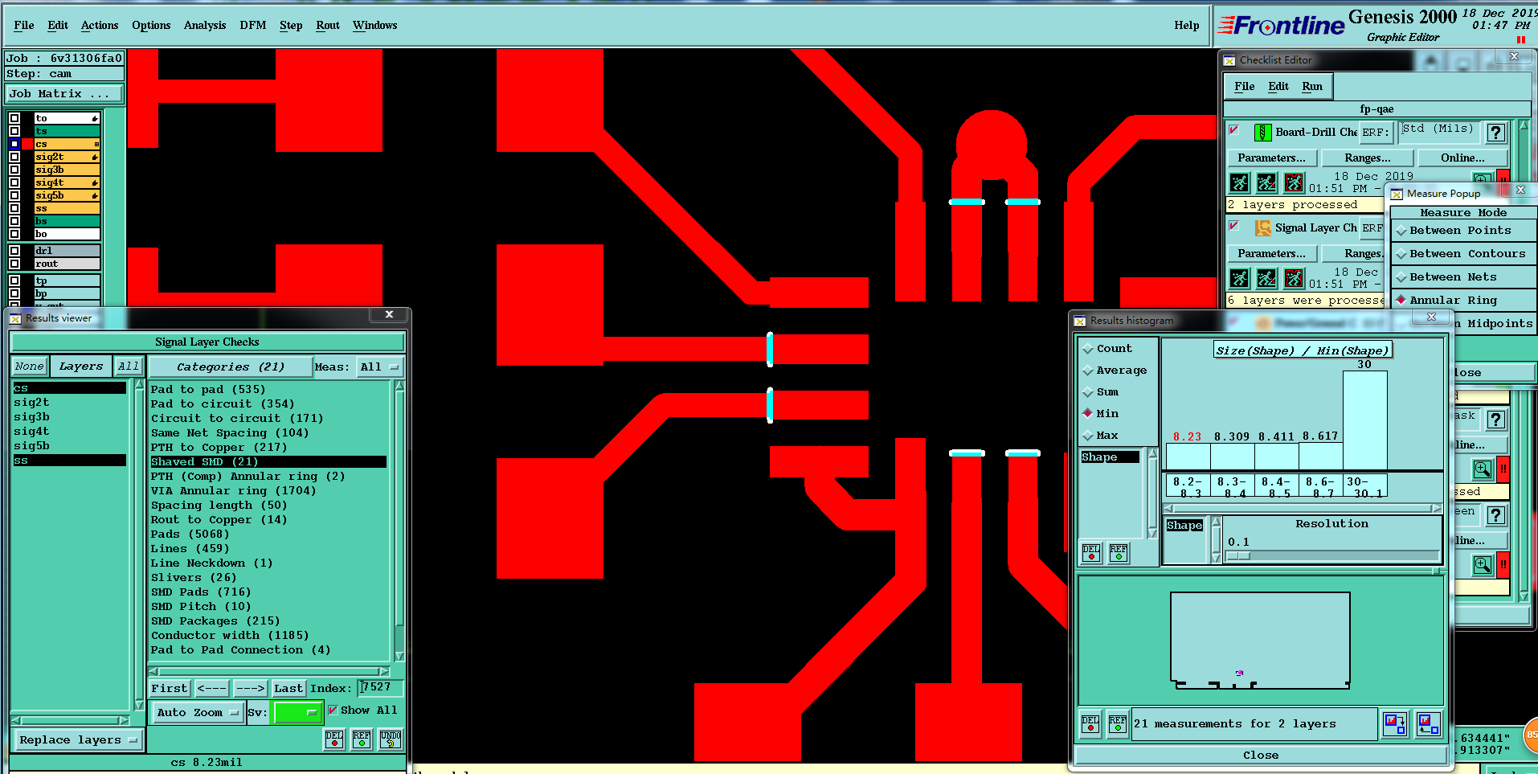Click the orange Signal Layer Checks icon
Screen dimensions: 1538x774
tap(1262, 228)
